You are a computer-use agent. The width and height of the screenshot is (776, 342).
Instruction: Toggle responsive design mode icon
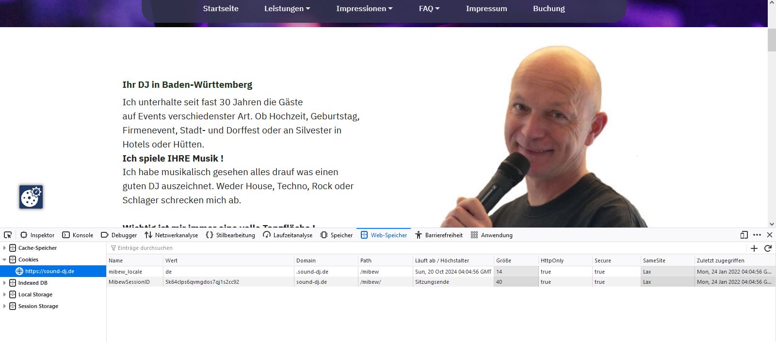[744, 235]
